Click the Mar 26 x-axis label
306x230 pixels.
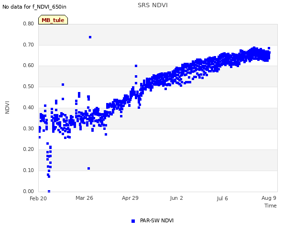[x=84, y=198]
